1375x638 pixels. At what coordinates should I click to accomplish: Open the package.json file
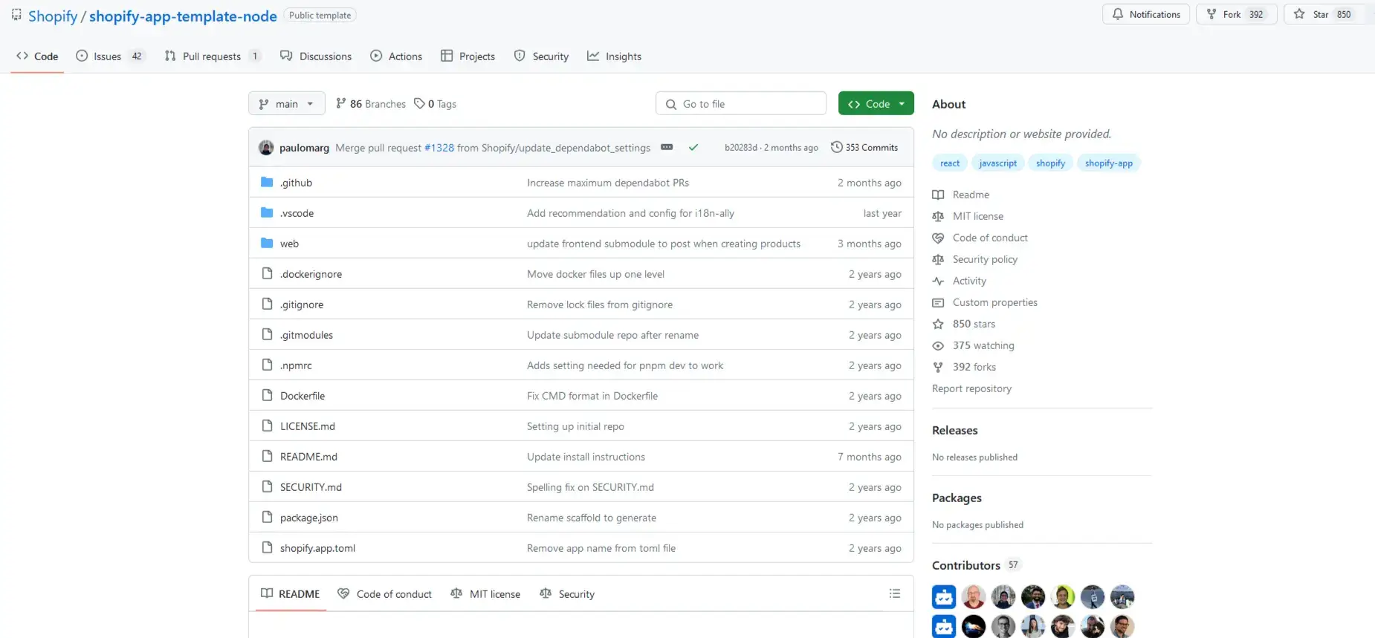308,518
